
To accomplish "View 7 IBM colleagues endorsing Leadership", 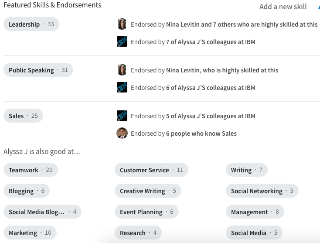I will [x=211, y=42].
